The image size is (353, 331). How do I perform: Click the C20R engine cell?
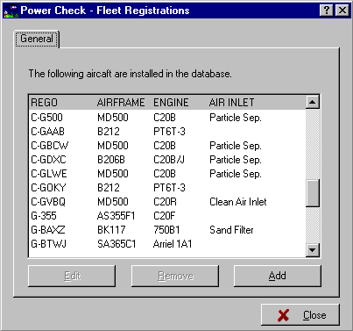click(x=165, y=202)
